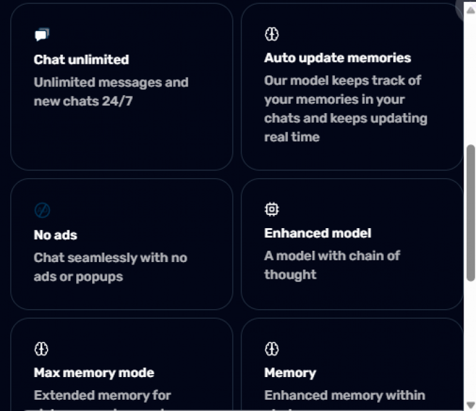Click the "Unlimited messages and new chats 24/7" text
476x411 pixels.
click(x=111, y=92)
